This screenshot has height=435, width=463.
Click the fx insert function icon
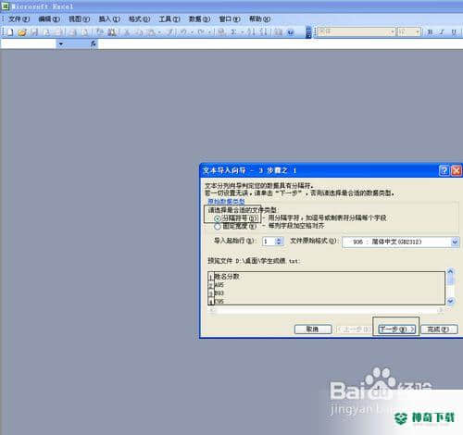coord(93,44)
